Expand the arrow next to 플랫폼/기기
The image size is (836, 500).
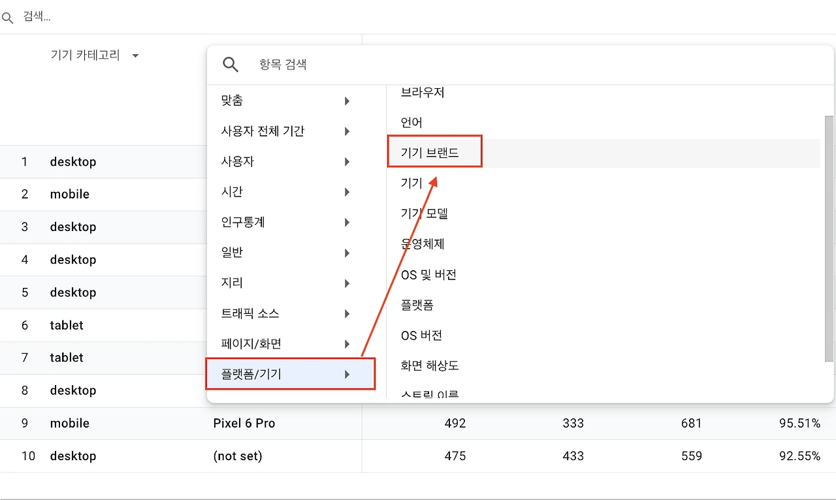347,375
